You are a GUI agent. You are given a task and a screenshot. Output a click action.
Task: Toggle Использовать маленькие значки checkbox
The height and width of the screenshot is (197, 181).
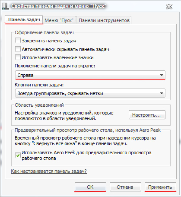tap(18, 57)
